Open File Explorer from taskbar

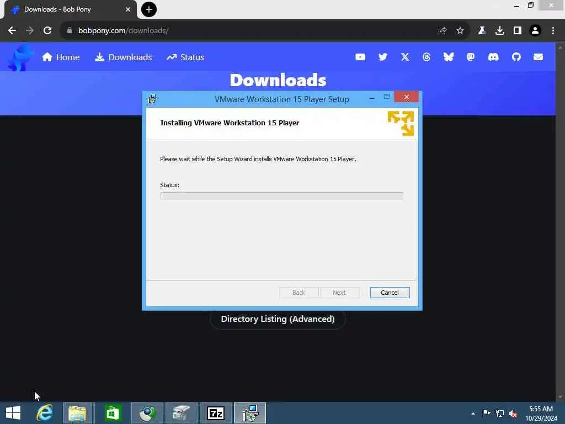click(77, 413)
